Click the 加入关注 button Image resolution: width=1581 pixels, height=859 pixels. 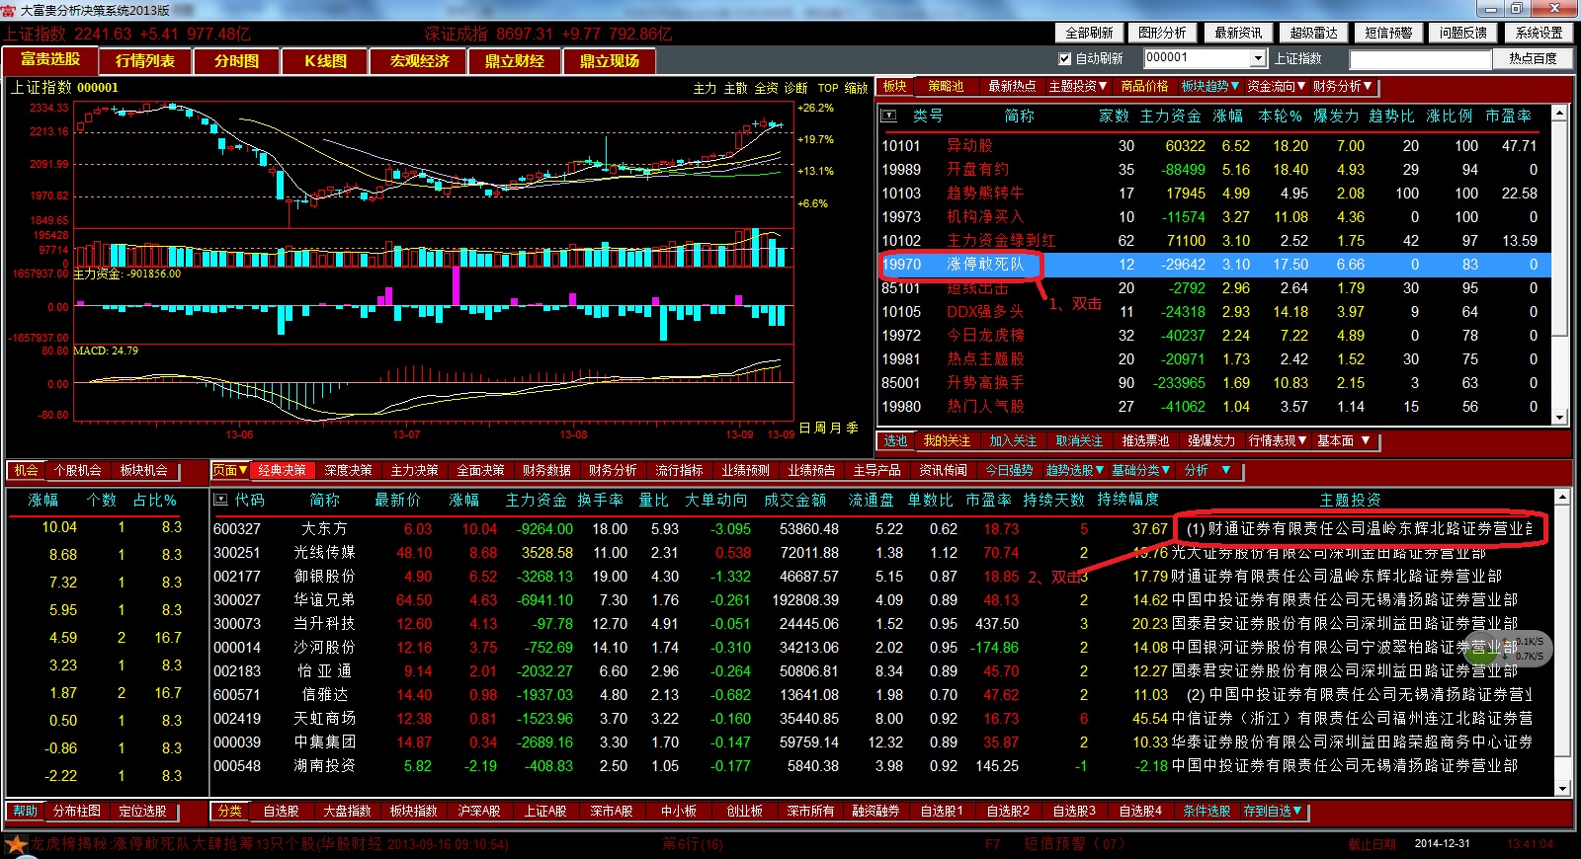(1013, 441)
